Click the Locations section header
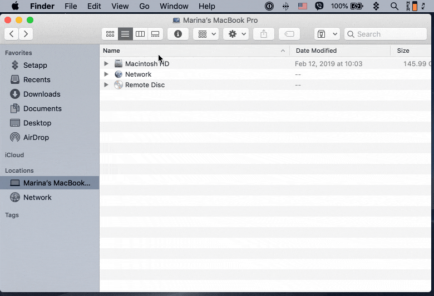The width and height of the screenshot is (434, 296). (19, 170)
